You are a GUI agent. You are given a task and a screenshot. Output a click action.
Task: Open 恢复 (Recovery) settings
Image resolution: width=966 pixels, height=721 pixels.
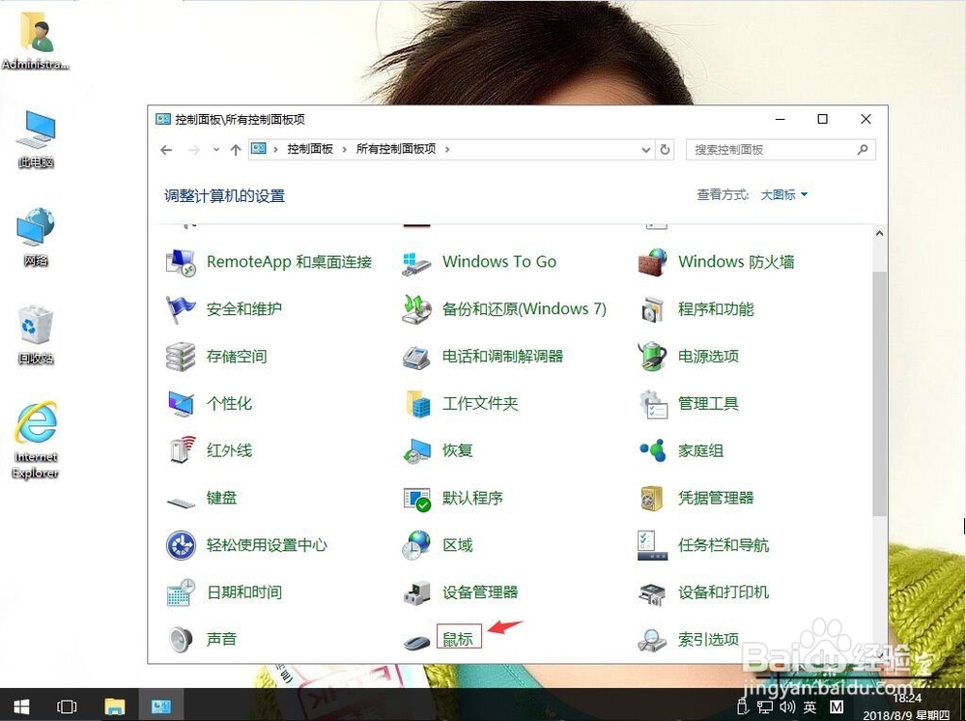tap(454, 450)
